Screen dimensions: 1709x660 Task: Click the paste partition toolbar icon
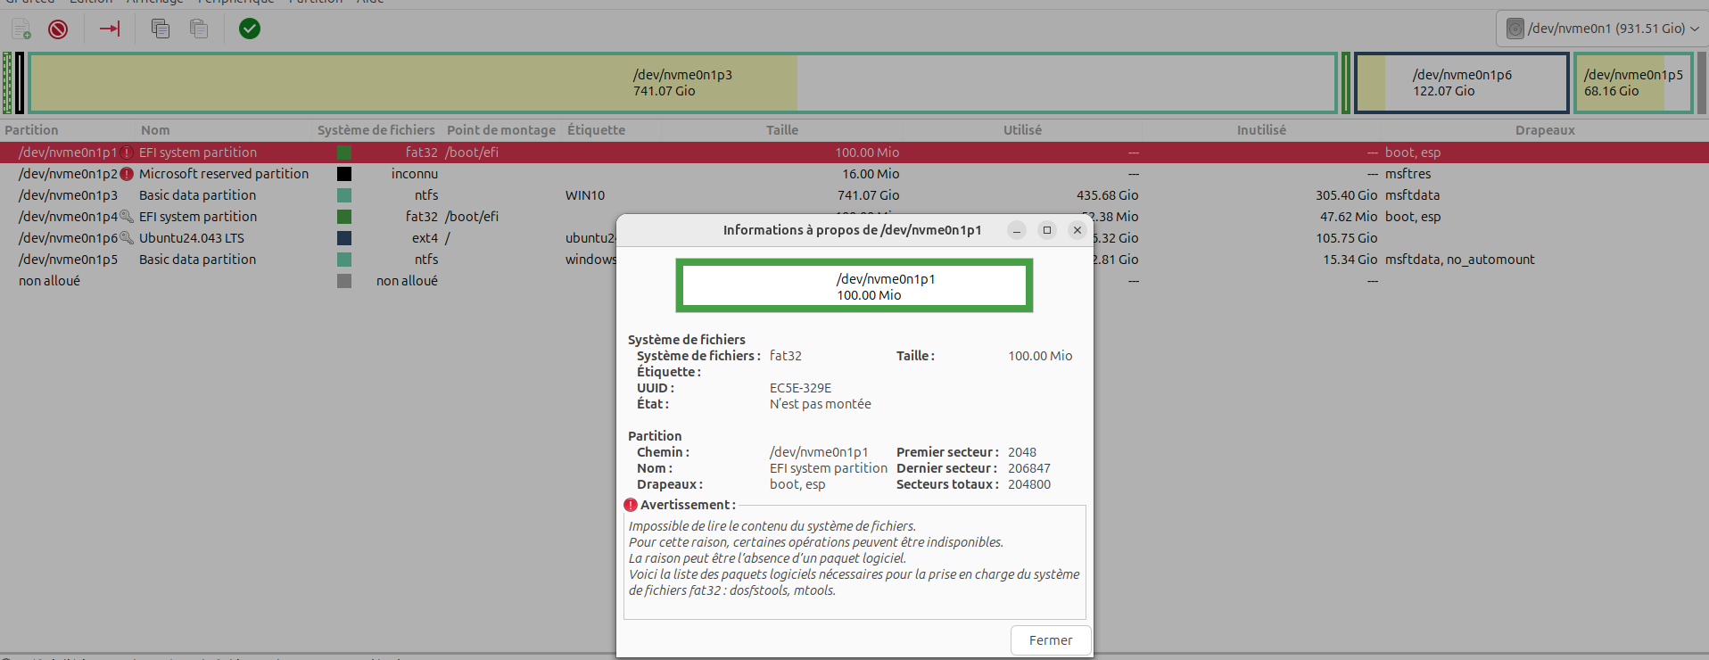[199, 29]
